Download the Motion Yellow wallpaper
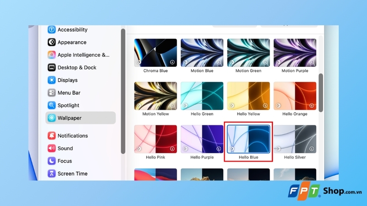This screenshot has height=206, width=367. (172, 106)
